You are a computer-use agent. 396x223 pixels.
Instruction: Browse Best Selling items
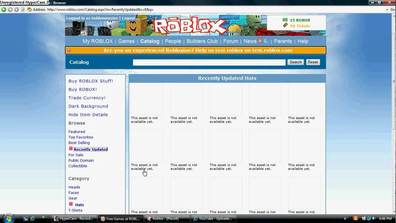(79, 143)
